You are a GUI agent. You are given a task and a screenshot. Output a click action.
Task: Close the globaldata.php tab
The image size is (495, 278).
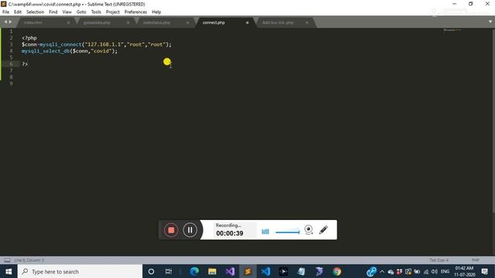pyautogui.click(x=128, y=22)
